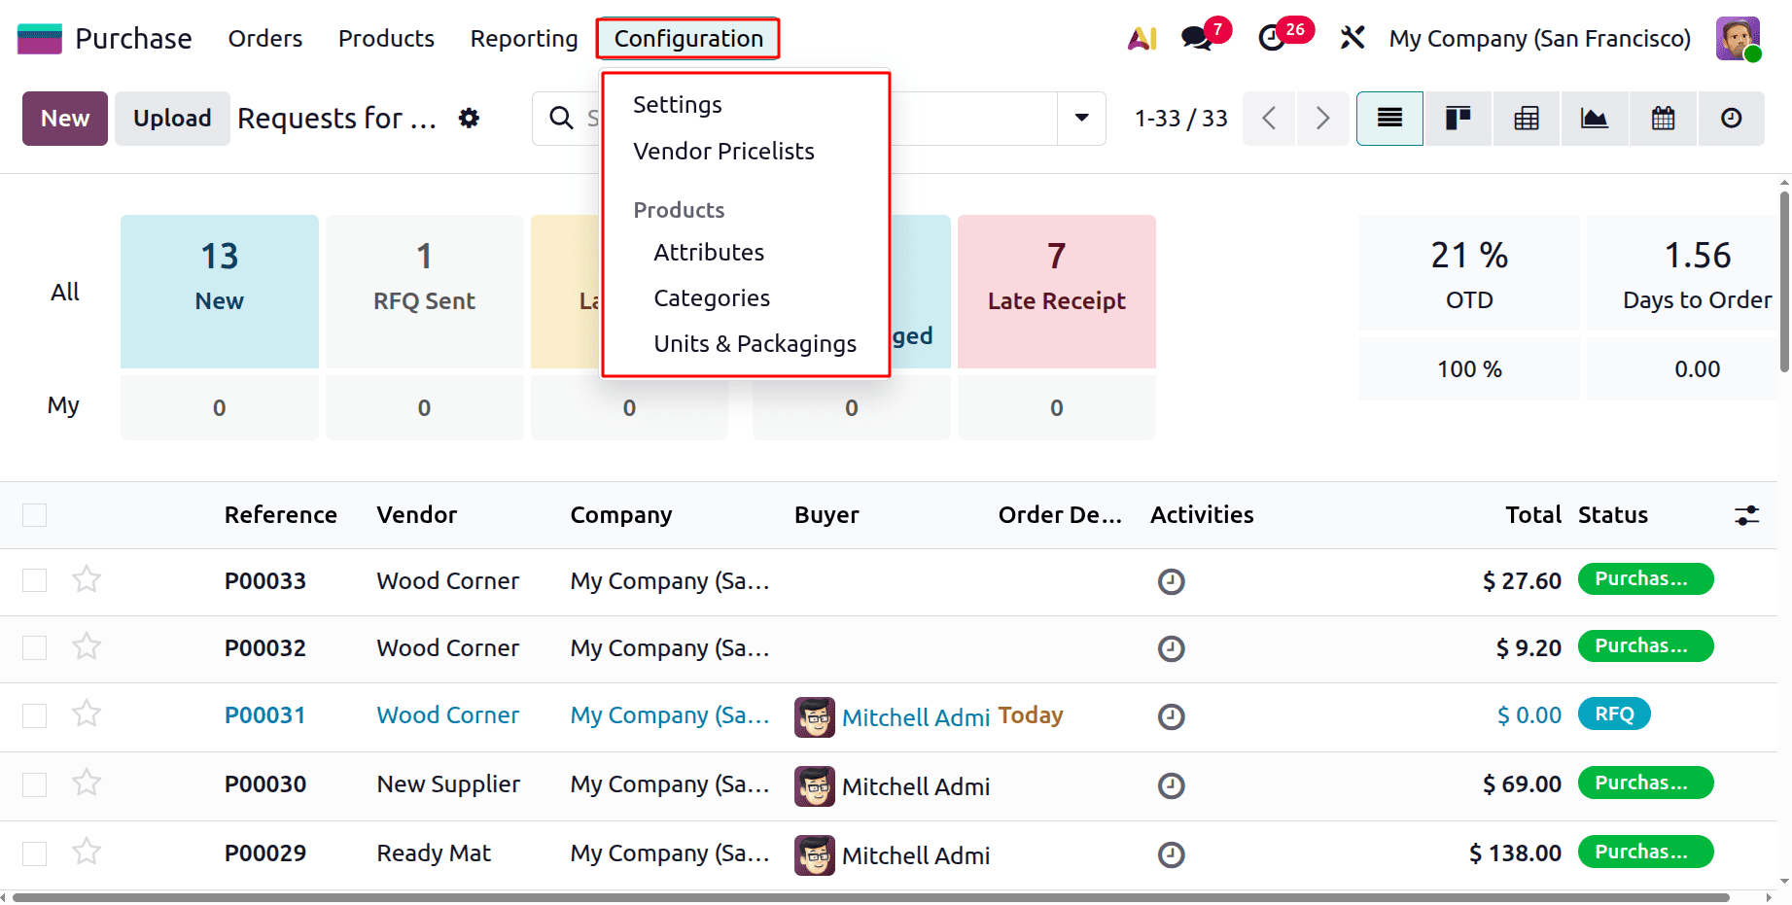The width and height of the screenshot is (1792, 905).
Task: Open the developer tools wrench icon
Action: click(x=1352, y=38)
